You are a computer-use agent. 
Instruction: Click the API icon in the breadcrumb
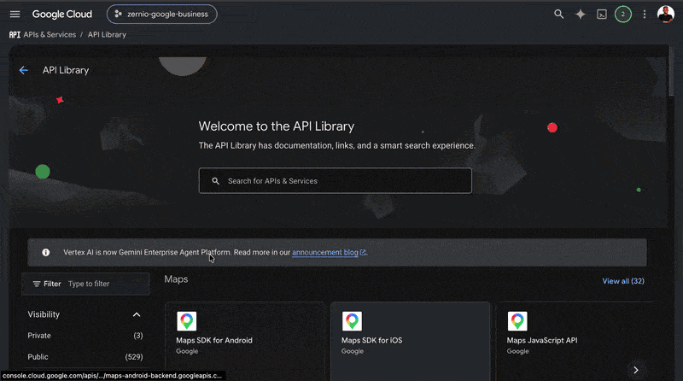[x=15, y=35]
